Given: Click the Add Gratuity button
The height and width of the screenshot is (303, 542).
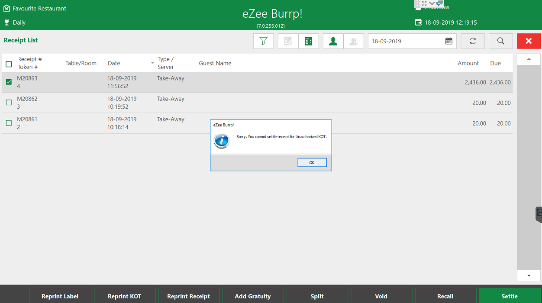Looking at the screenshot, I should (253, 296).
